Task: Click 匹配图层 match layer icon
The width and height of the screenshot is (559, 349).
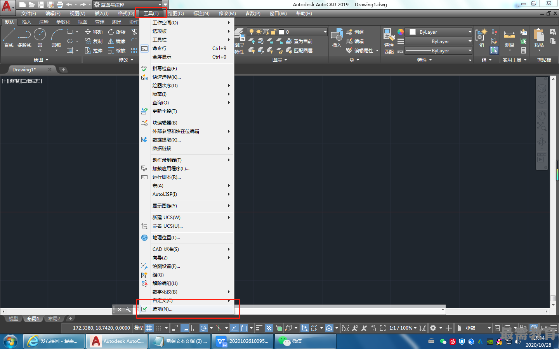Action: pyautogui.click(x=299, y=50)
